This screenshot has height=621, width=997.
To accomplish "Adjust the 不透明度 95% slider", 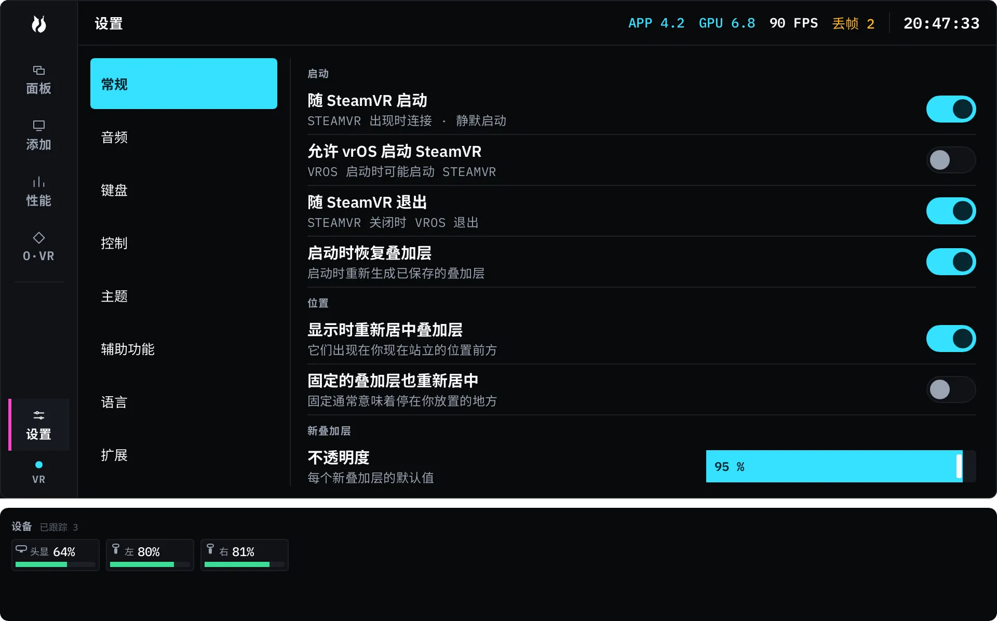I will (x=841, y=466).
